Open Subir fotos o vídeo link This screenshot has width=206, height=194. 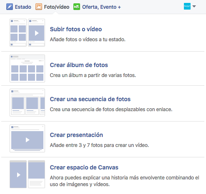(x=76, y=29)
